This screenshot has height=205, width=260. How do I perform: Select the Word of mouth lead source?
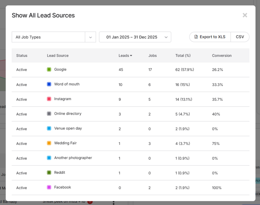(67, 84)
